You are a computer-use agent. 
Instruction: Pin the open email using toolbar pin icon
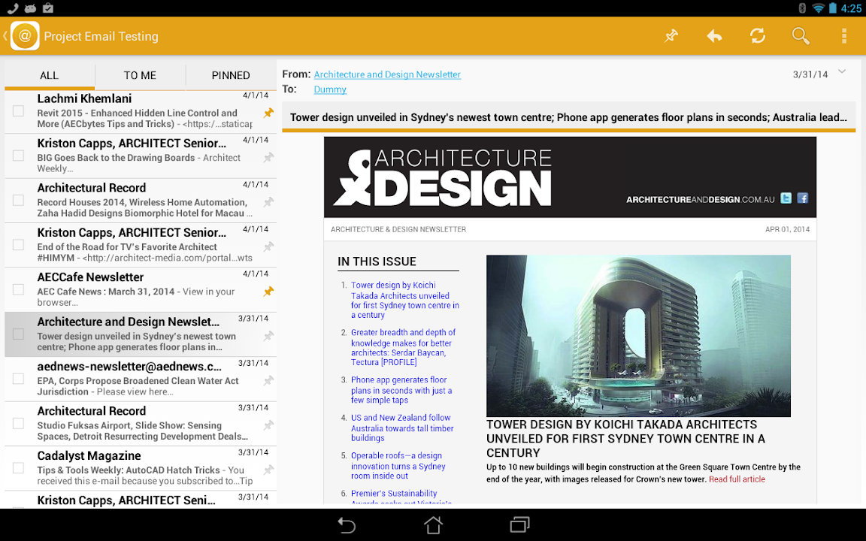click(x=671, y=36)
